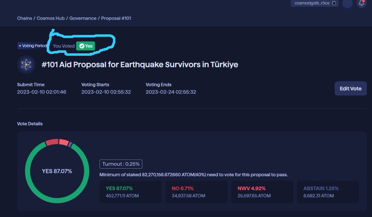Navigate to the Cosmos Hub link

click(51, 18)
